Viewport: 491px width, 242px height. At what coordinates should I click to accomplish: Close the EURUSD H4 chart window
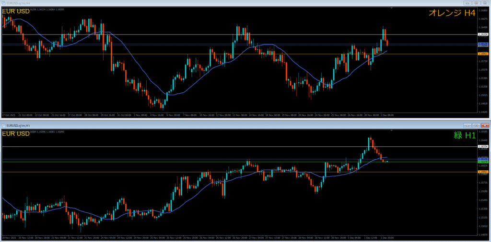tap(484, 3)
